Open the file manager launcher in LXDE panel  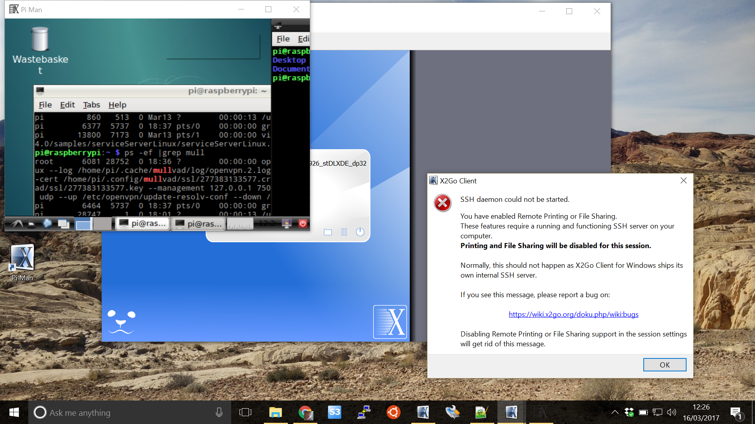coord(32,224)
